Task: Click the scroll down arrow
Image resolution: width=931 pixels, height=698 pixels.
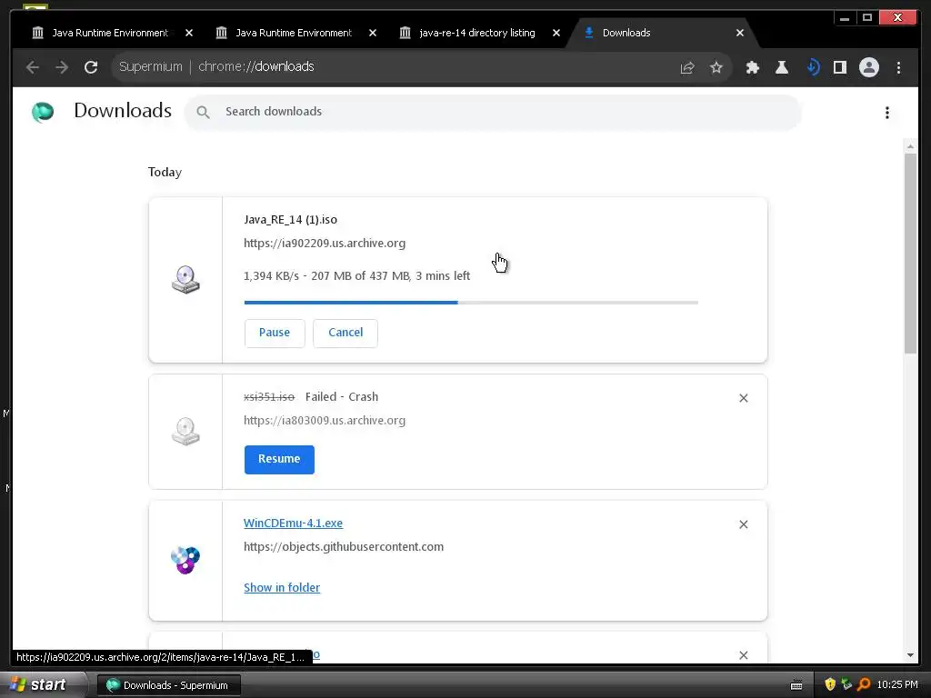Action: (910, 655)
